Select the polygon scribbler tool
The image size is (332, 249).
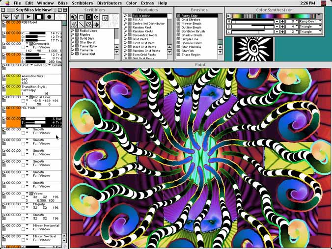(74, 25)
